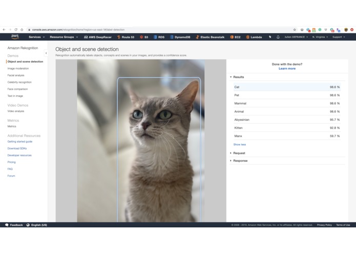Click the red Opera-style extension icon
Viewport: 356px width, 253px height.
[352, 30]
